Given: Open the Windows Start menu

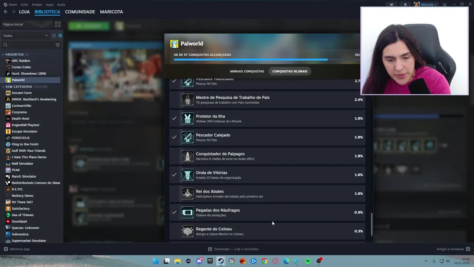Looking at the screenshot, I should click(x=156, y=261).
